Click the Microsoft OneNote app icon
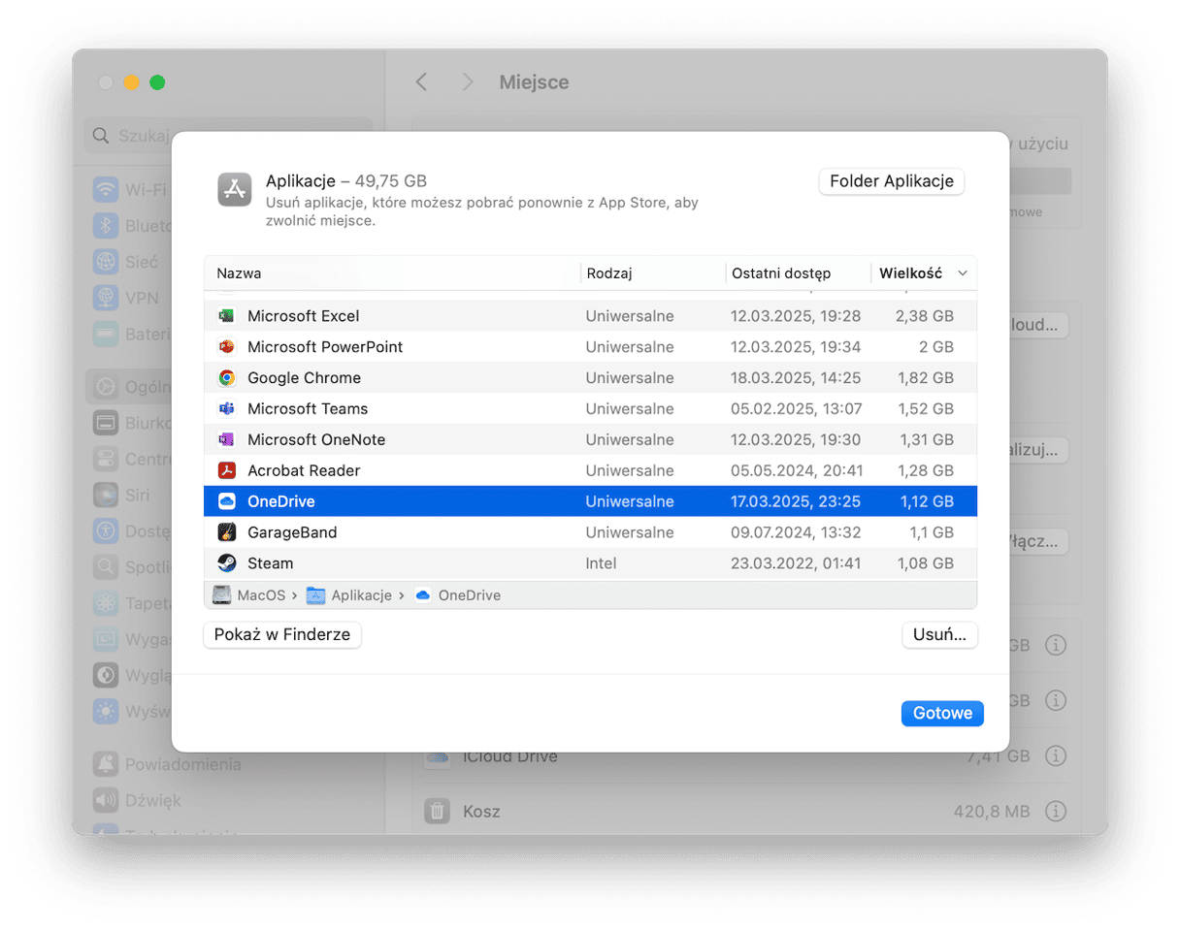 point(226,440)
